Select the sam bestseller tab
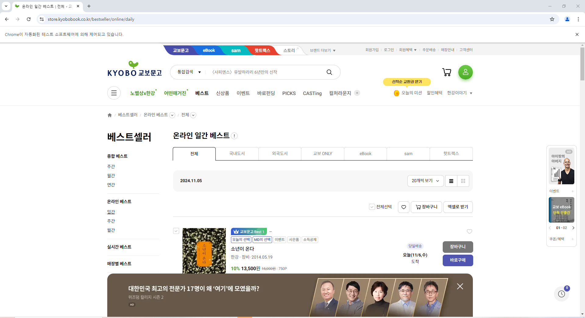Image resolution: width=585 pixels, height=318 pixels. (x=408, y=154)
